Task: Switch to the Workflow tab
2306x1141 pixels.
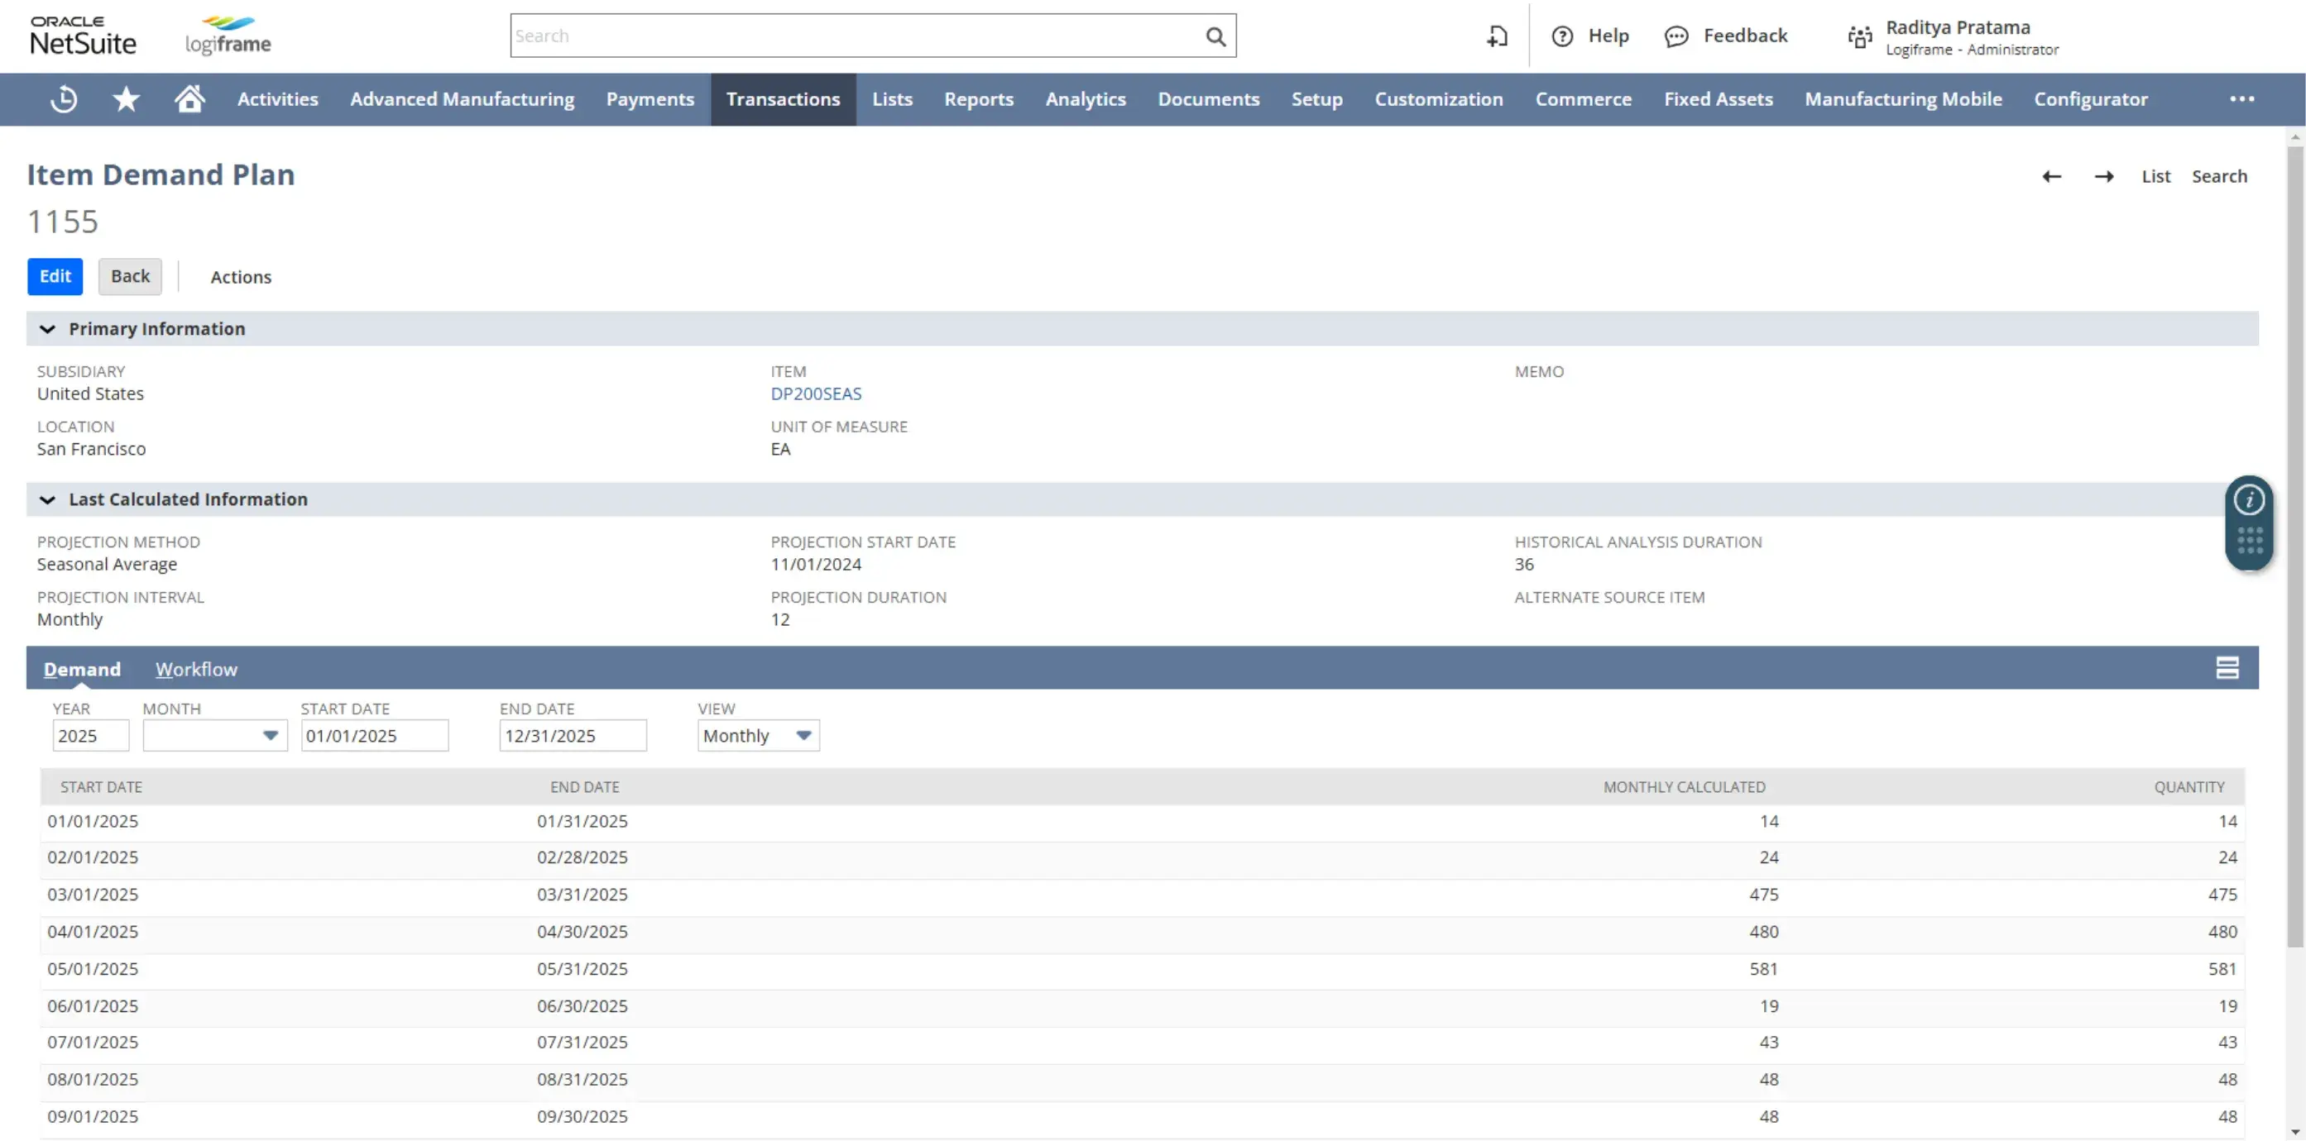Action: click(x=196, y=668)
